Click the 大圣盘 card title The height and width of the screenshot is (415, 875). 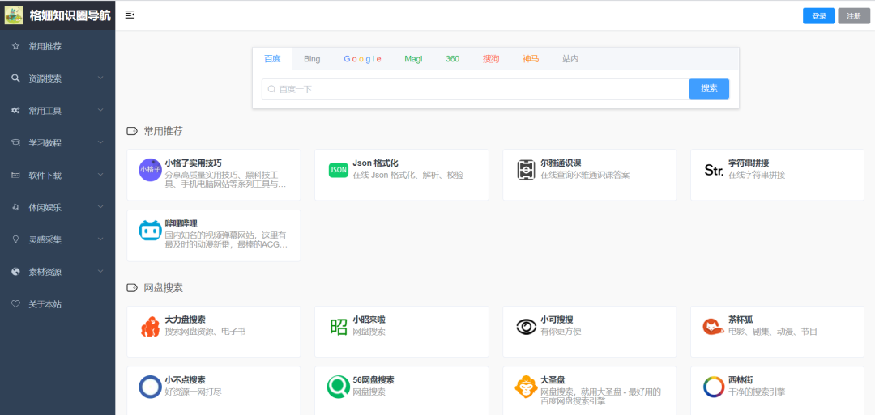[x=553, y=380]
